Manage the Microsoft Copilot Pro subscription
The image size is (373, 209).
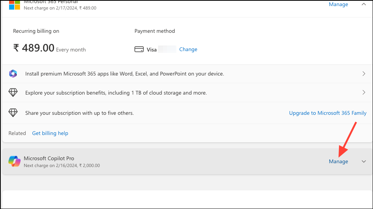(338, 161)
